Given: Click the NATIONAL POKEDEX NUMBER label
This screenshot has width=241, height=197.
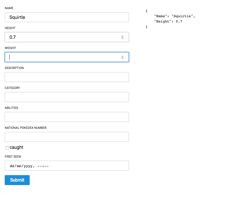Looking at the screenshot, I should (x=26, y=128).
